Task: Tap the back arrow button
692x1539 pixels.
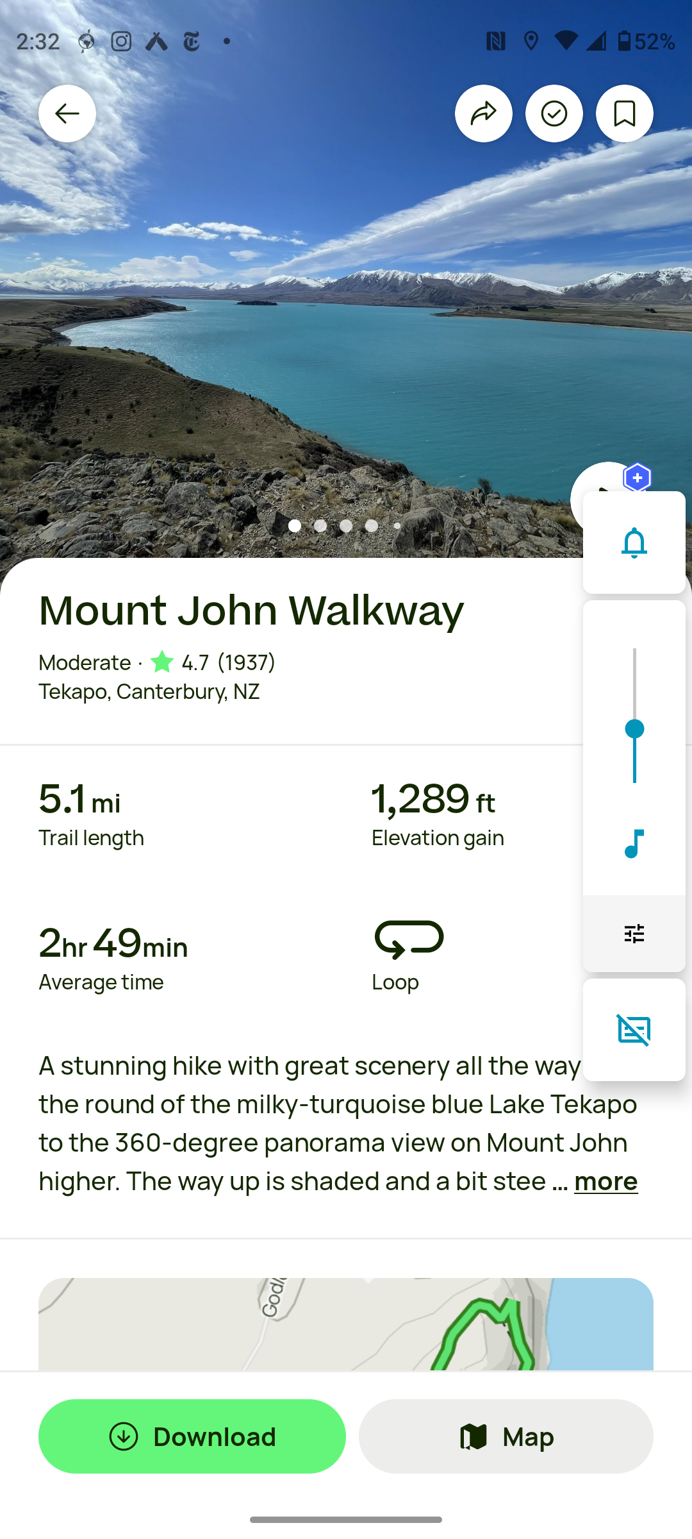Action: point(67,114)
